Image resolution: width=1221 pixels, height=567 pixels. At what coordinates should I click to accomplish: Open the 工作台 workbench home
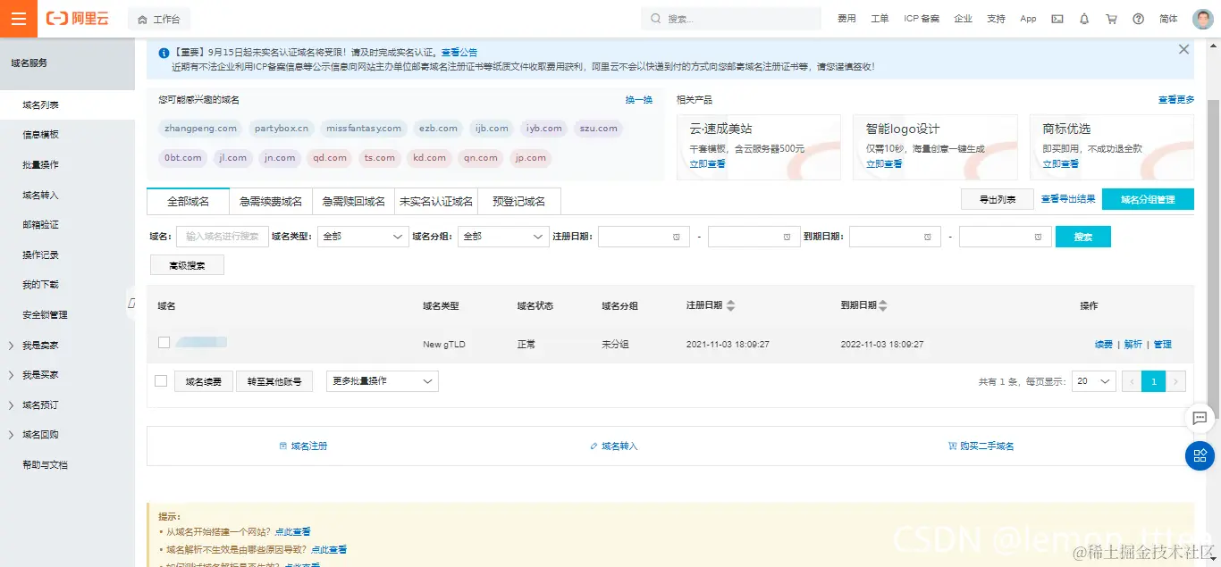tap(158, 19)
